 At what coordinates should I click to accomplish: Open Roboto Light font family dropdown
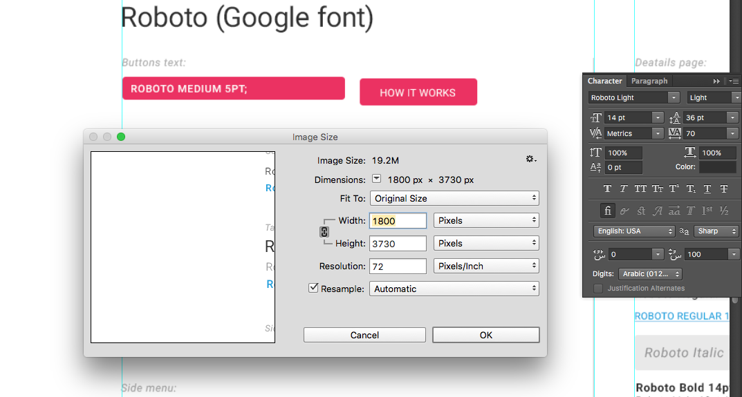(674, 98)
